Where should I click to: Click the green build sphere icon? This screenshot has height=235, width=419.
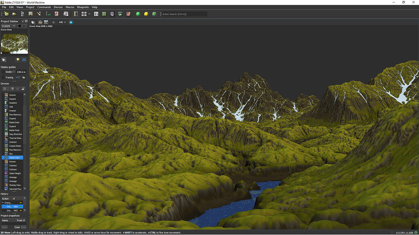tap(138, 13)
